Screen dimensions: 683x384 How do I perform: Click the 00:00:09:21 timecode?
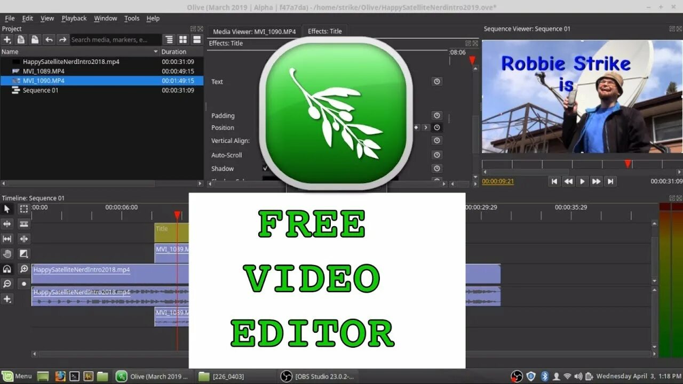point(498,181)
